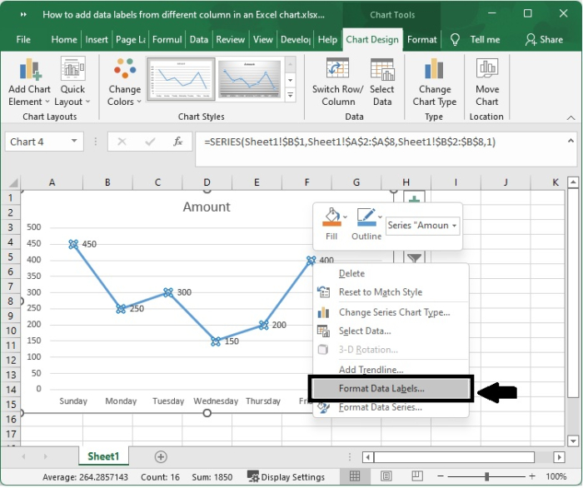Click the vertical scrollbar down arrow
The height and width of the screenshot is (488, 583).
tap(573, 441)
